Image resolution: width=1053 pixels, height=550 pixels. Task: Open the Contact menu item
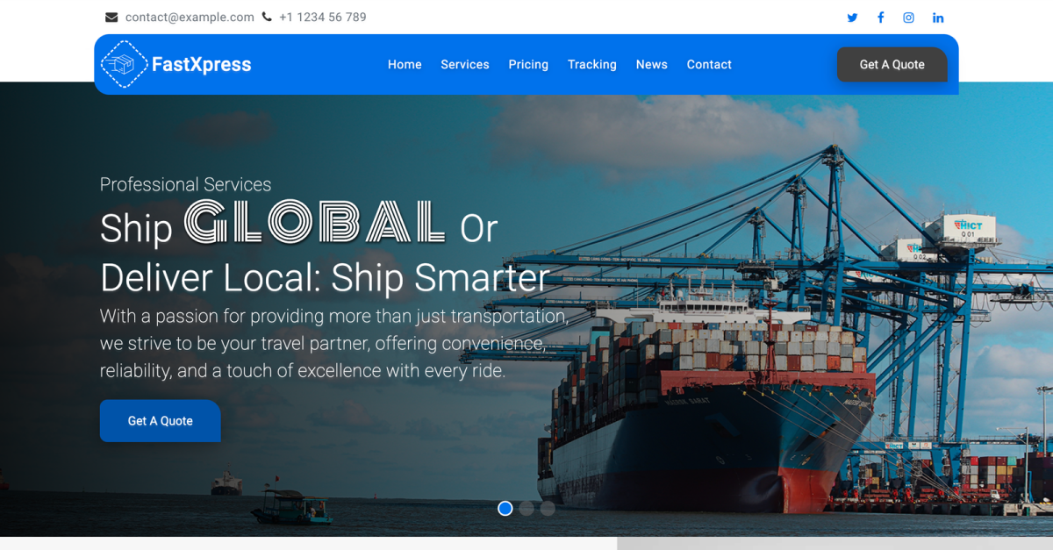(709, 64)
